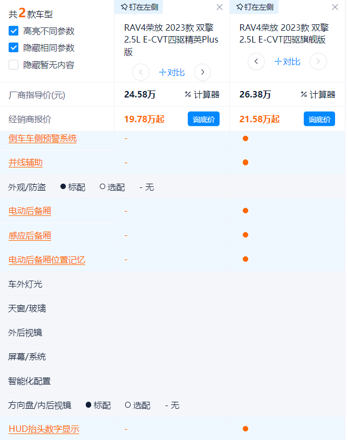Expand the 车外灯光 section

pyautogui.click(x=25, y=284)
